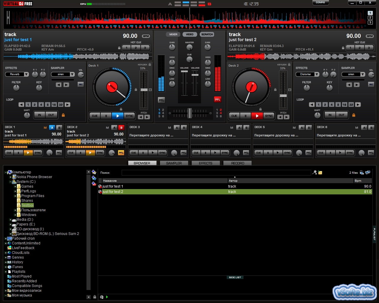Click the Deck 2 BPM tap button

(370, 36)
